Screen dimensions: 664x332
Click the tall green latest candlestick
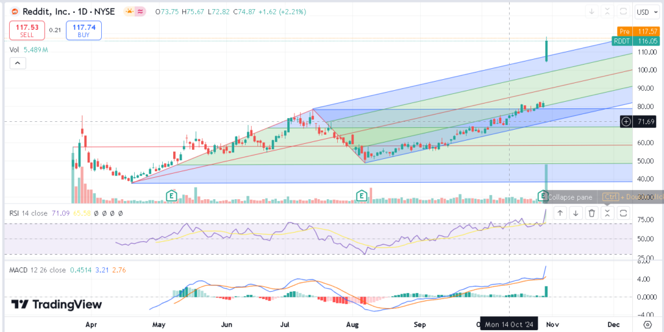(x=547, y=51)
